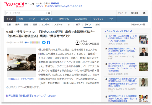Click the record player article thumbnail

(x=22, y=62)
